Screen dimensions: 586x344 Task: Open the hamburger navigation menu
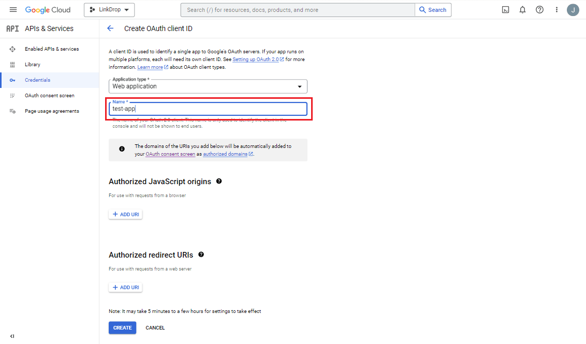13,10
